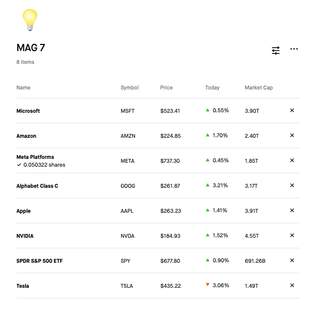Click the $261.87 price
The image size is (313, 315).
pyautogui.click(x=170, y=186)
